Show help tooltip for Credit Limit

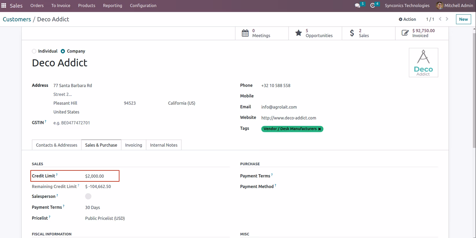pos(57,174)
